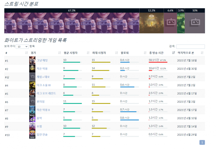Click 2021년 6월 10일 date cell
The height and width of the screenshot is (149, 216).
[187, 118]
